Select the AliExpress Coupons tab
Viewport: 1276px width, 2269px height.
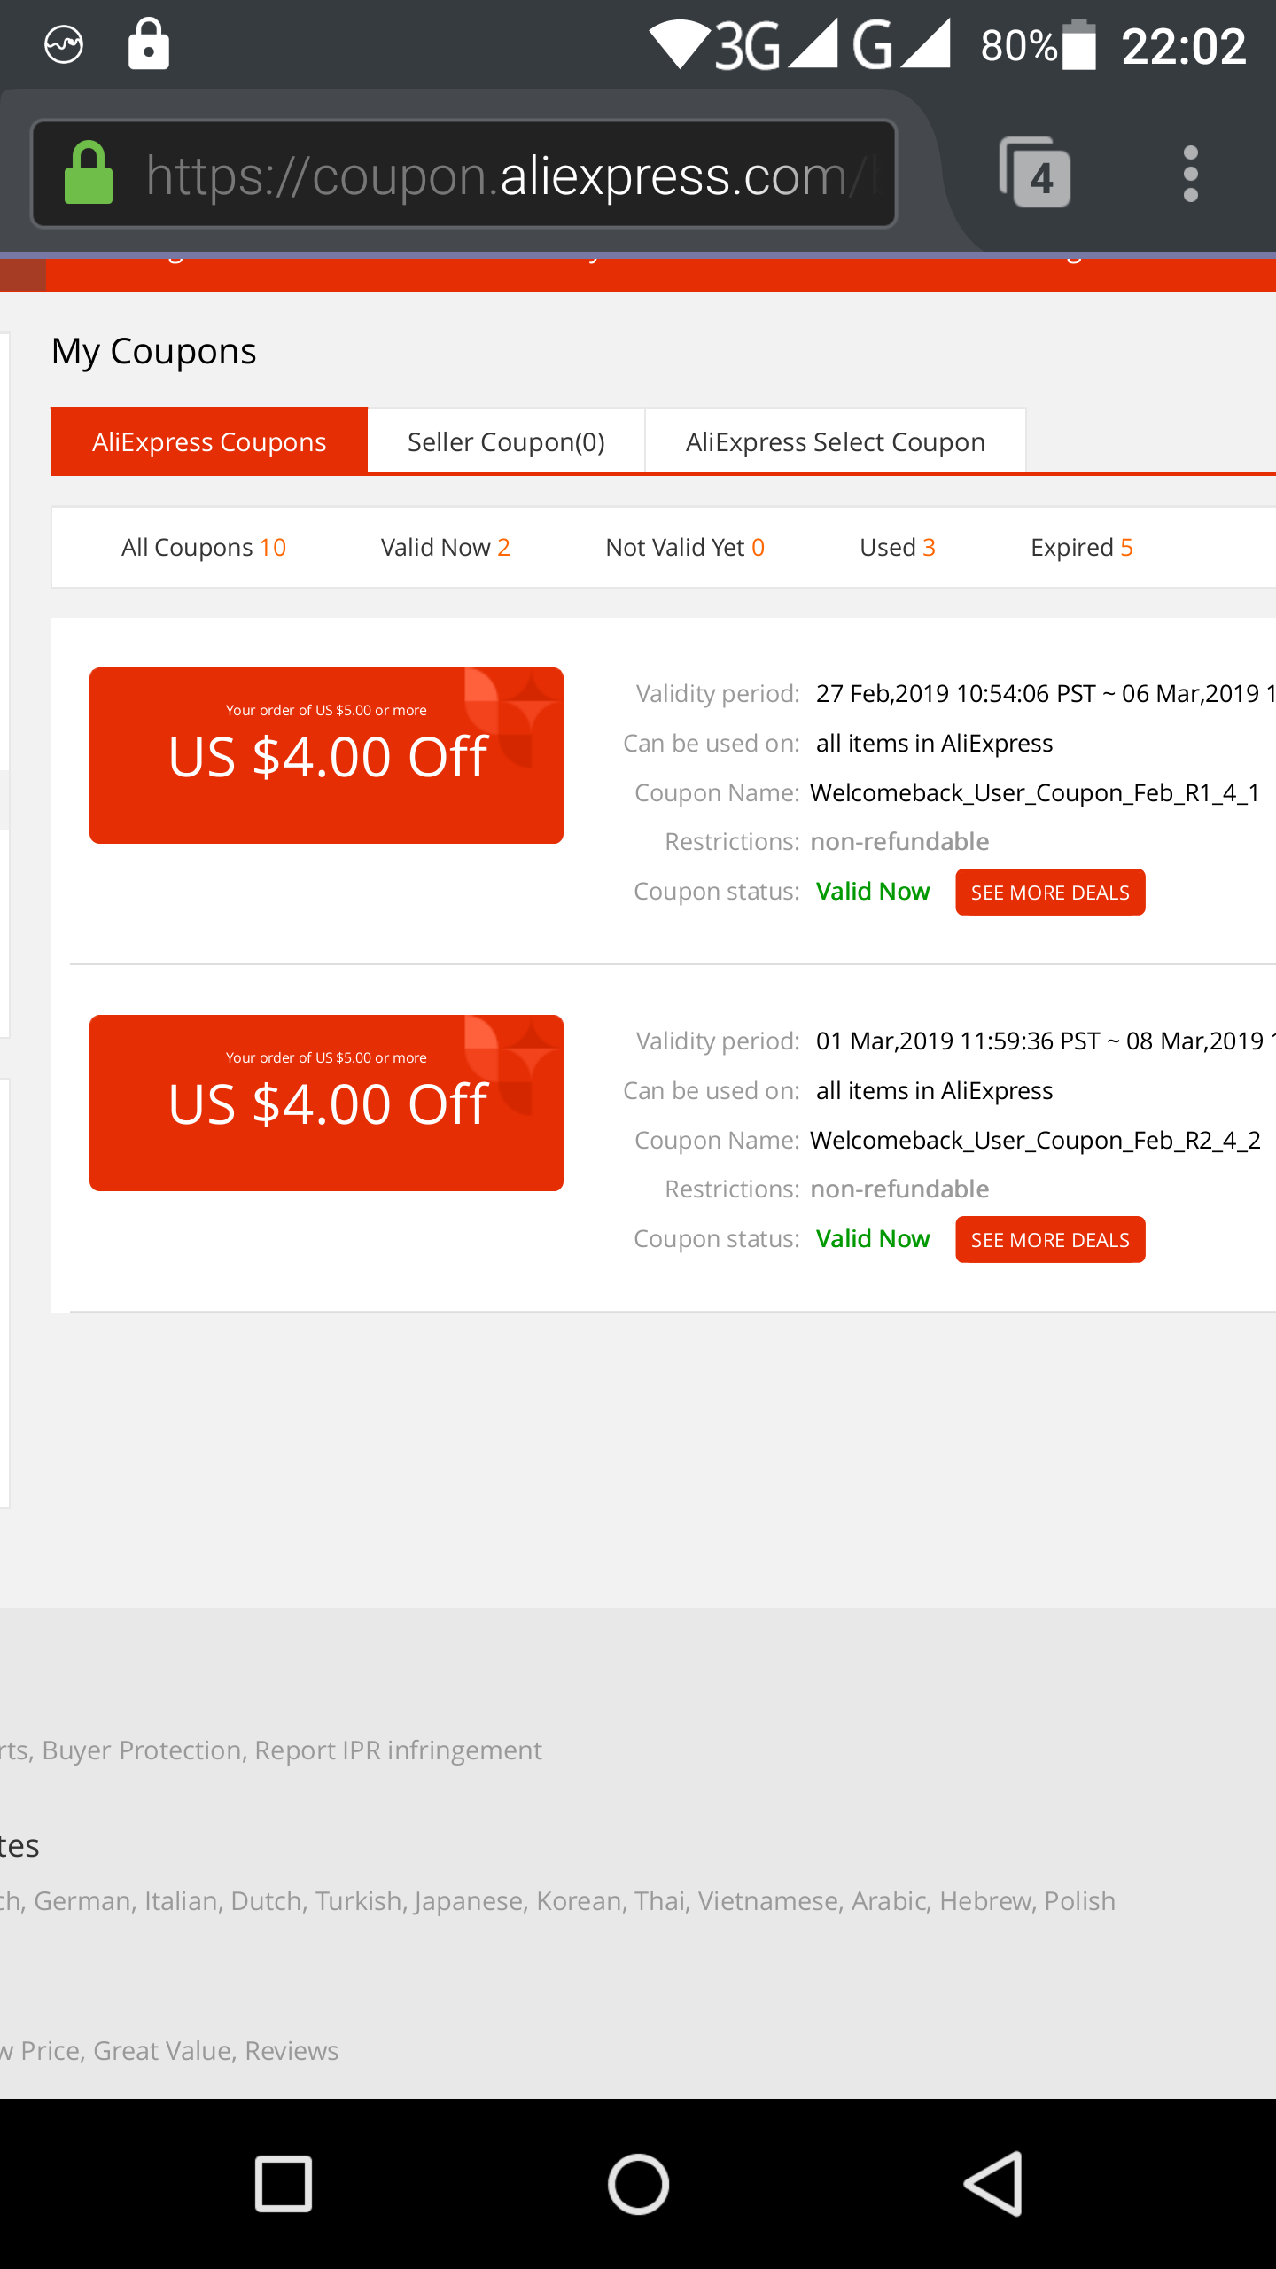pos(209,441)
